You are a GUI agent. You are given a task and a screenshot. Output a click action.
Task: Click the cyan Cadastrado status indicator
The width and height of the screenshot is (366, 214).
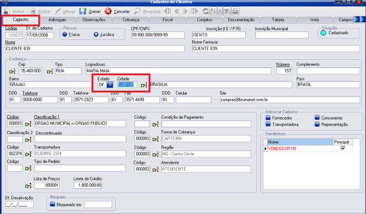pos(323,33)
